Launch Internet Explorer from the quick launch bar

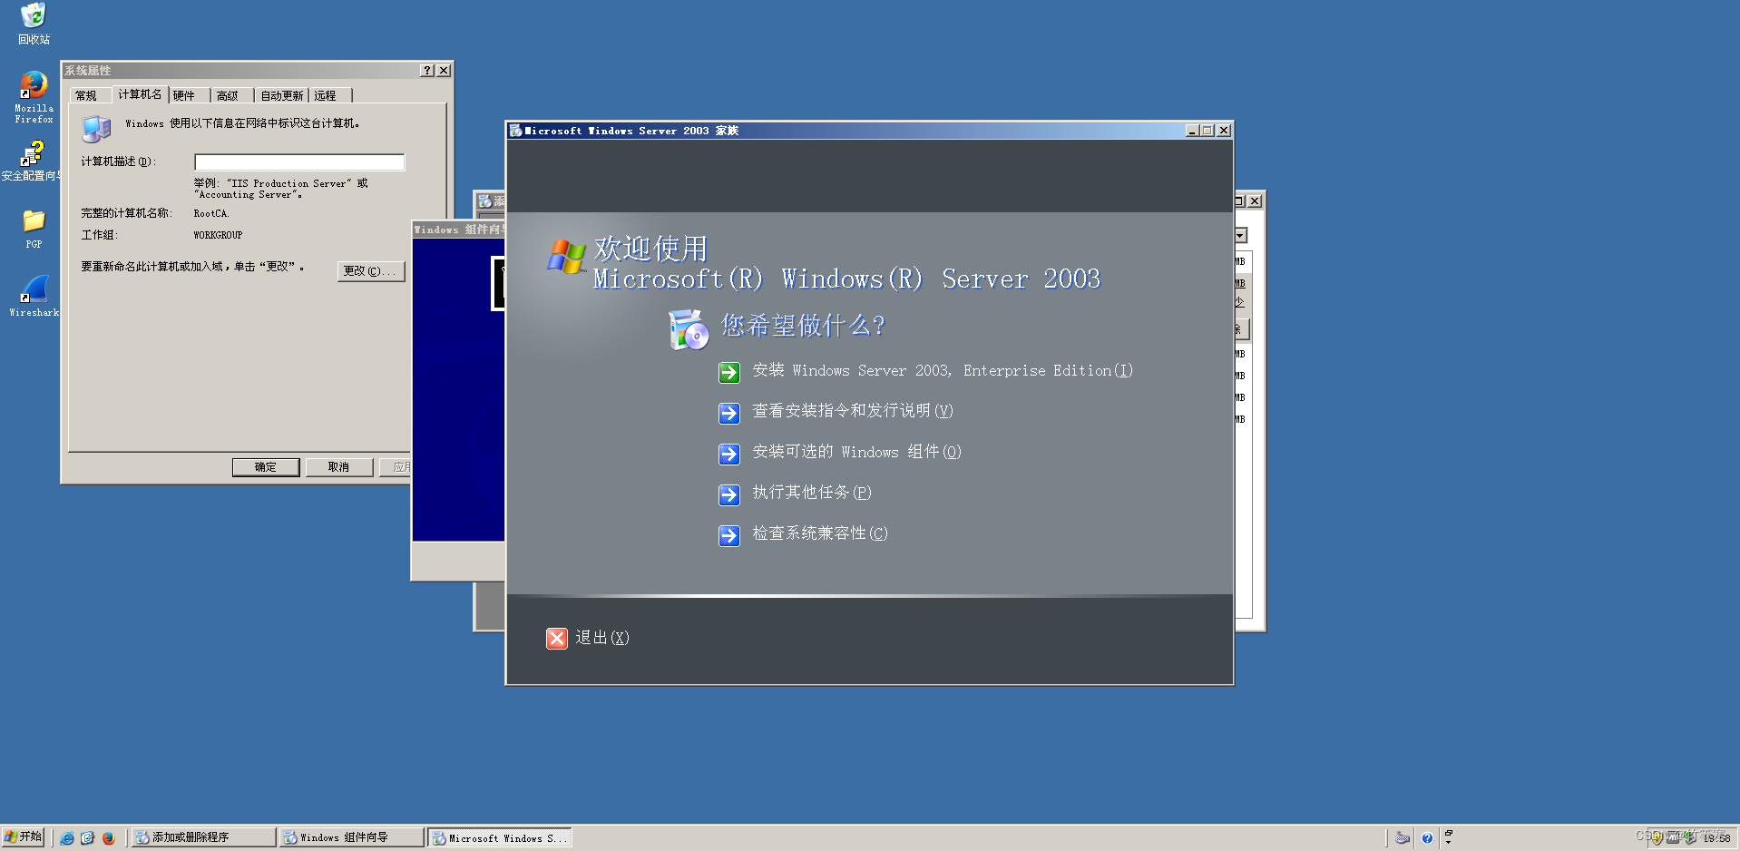tap(67, 838)
